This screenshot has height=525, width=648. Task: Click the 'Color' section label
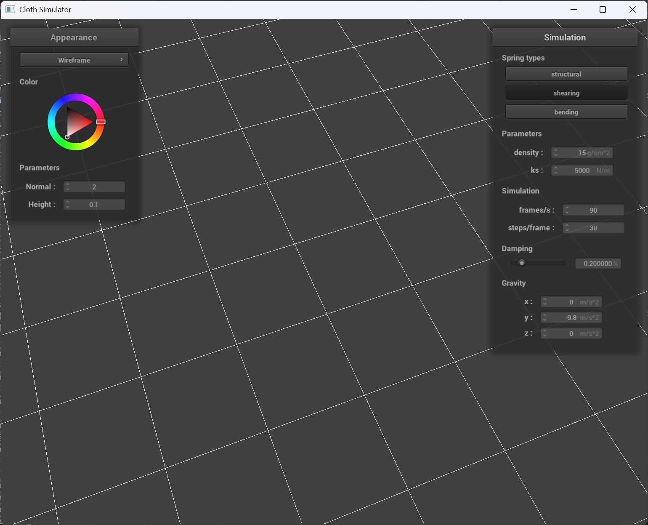[x=29, y=82]
